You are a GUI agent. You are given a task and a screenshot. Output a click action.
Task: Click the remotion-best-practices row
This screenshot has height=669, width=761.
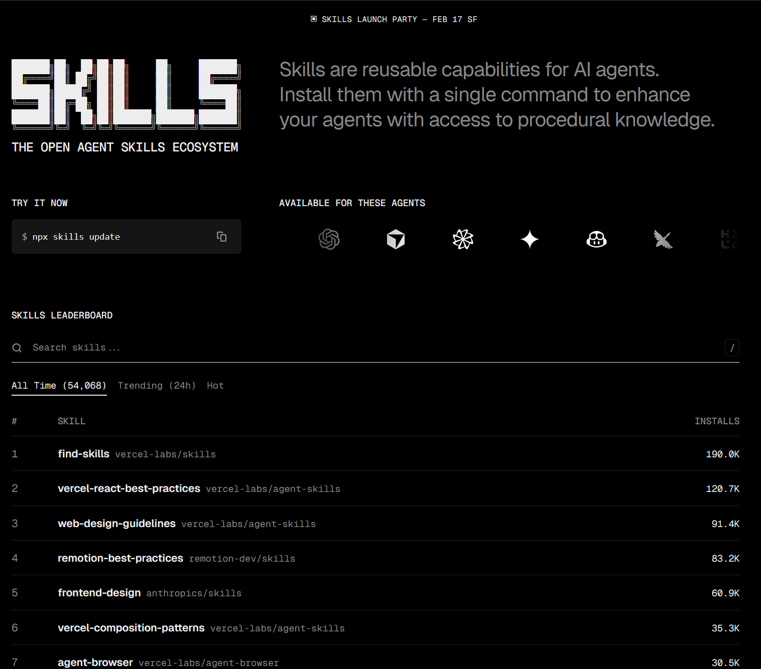click(120, 558)
